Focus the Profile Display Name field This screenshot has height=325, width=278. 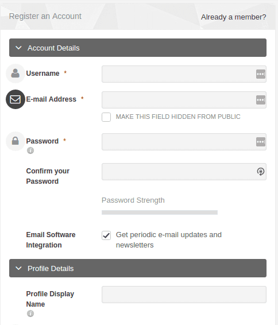184,295
